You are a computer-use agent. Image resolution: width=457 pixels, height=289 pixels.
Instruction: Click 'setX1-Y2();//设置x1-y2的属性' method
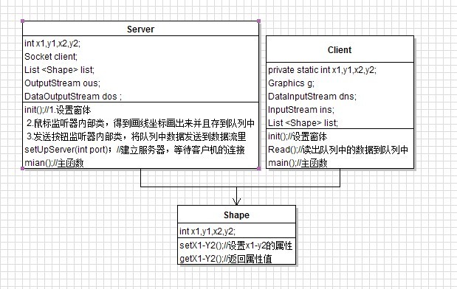tap(236, 246)
